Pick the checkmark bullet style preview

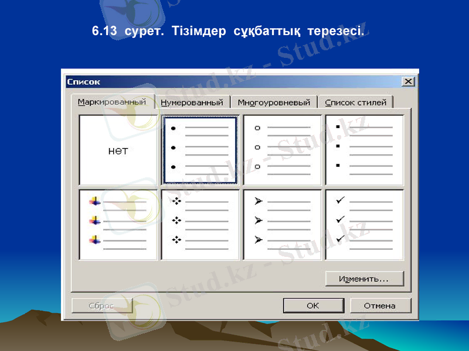pyautogui.click(x=363, y=225)
